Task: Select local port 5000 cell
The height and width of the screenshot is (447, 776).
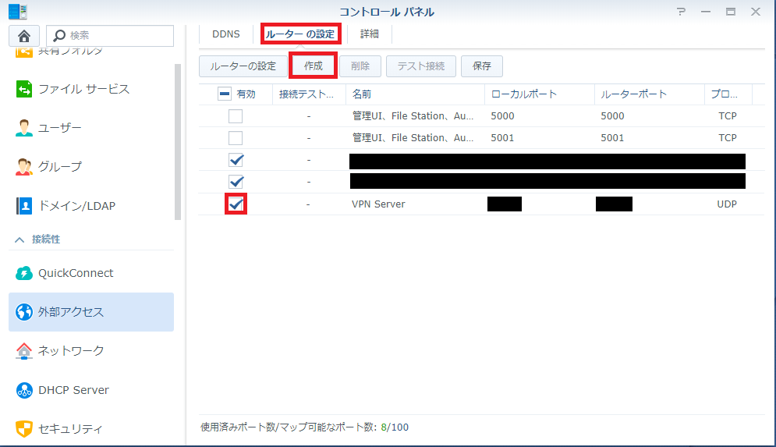Action: [502, 116]
